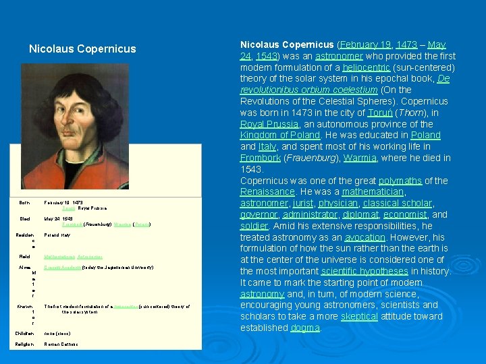Open the 'Warmia' link in the main paragraph
Image resolution: width=486 pixels, height=364 pixels.
[x=360, y=158]
